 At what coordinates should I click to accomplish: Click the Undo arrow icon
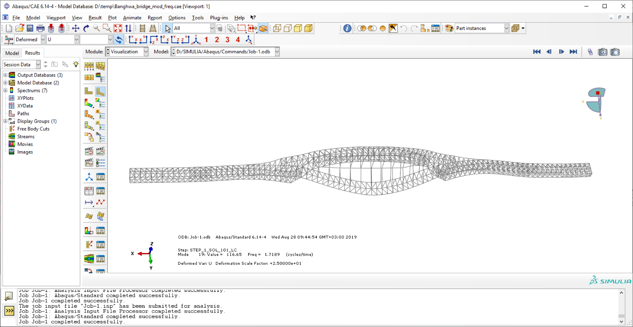tap(404, 28)
